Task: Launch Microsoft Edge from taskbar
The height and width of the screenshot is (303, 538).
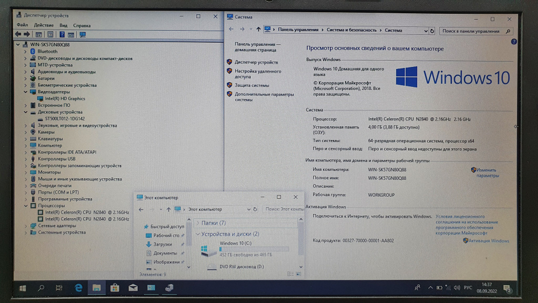Action: (x=78, y=288)
